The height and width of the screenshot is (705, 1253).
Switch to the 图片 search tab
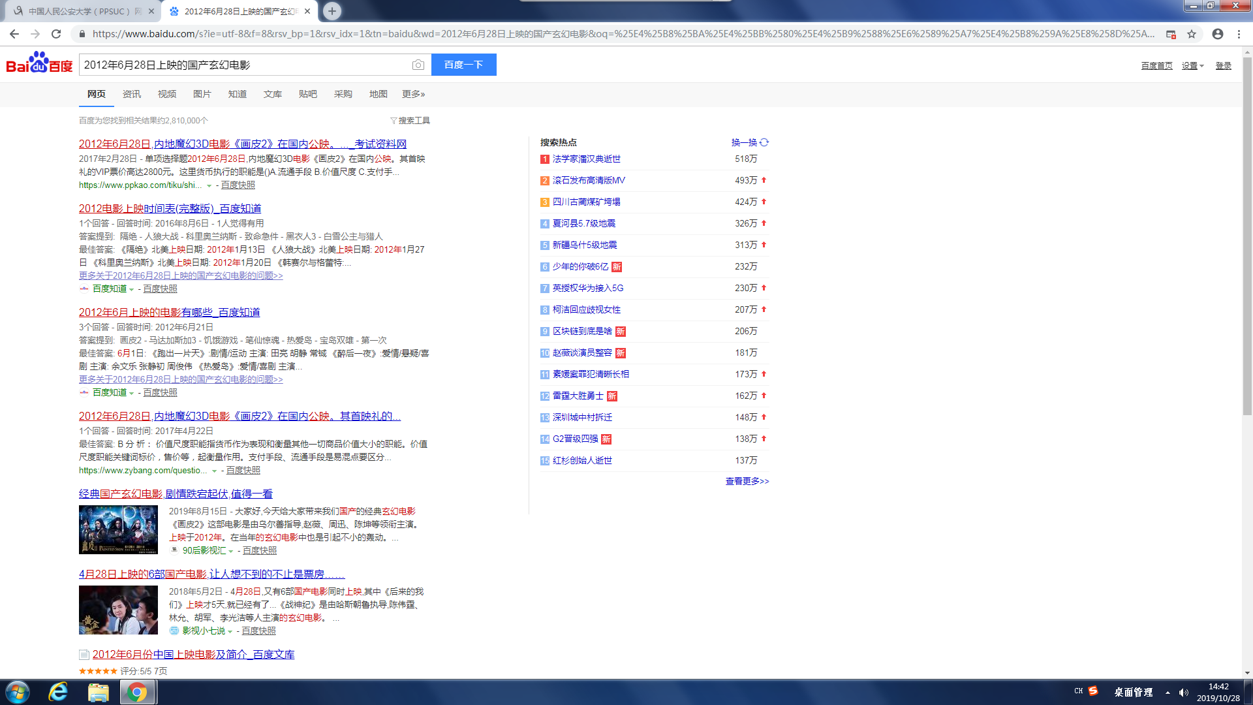coord(202,94)
